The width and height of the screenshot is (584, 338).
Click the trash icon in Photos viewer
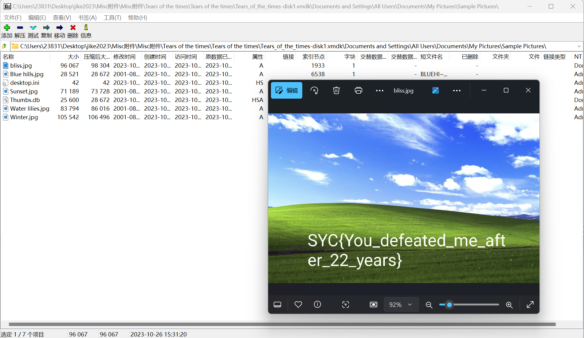click(x=336, y=90)
